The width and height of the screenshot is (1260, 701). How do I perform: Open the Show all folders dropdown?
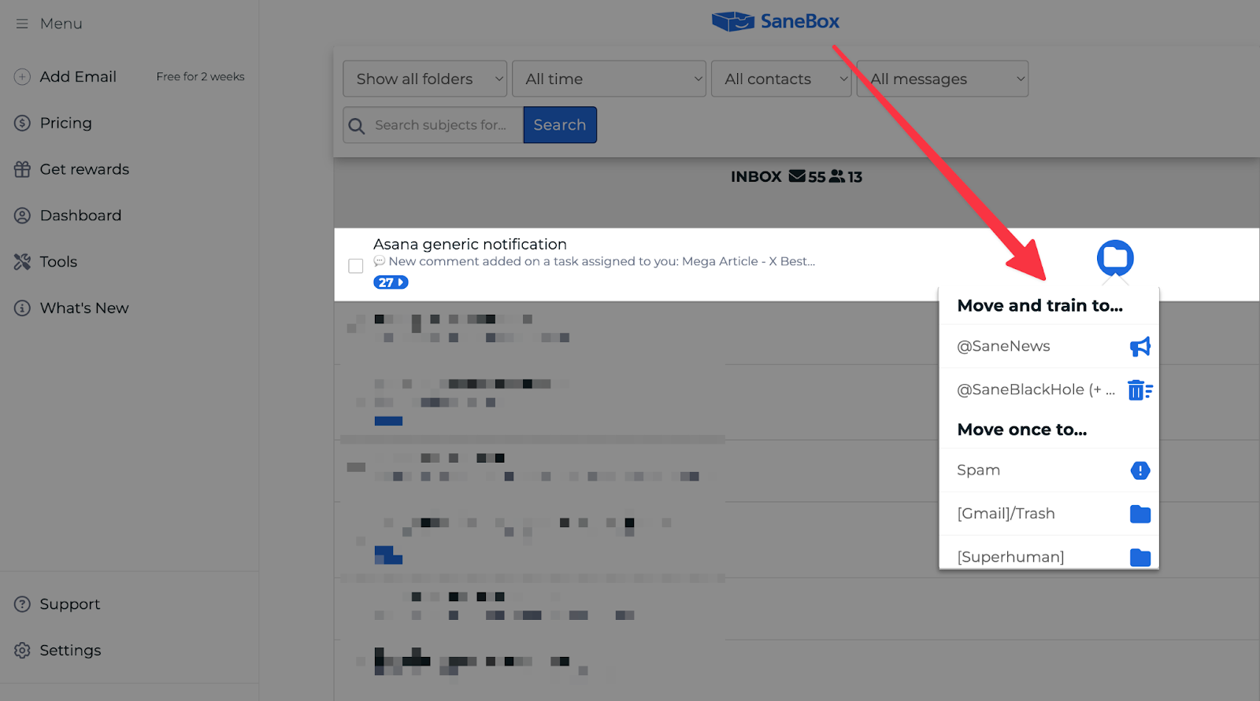[425, 79]
